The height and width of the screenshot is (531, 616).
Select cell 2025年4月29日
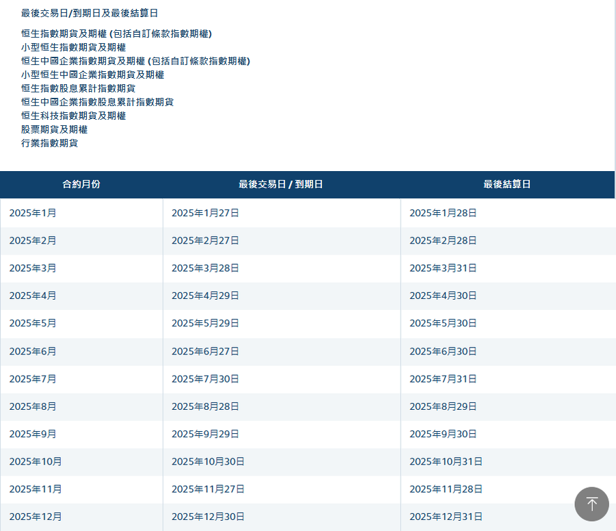click(282, 296)
